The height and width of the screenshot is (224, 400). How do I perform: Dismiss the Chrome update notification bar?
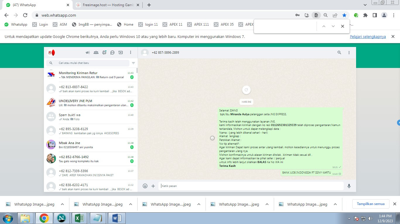tap(393, 36)
